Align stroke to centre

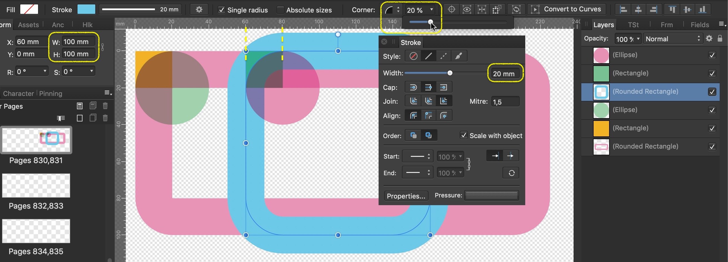pos(413,116)
